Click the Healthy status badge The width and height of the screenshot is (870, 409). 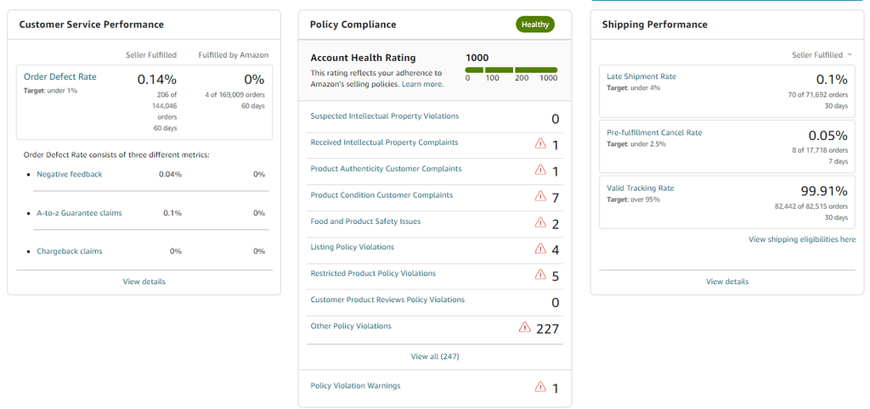pyautogui.click(x=535, y=25)
